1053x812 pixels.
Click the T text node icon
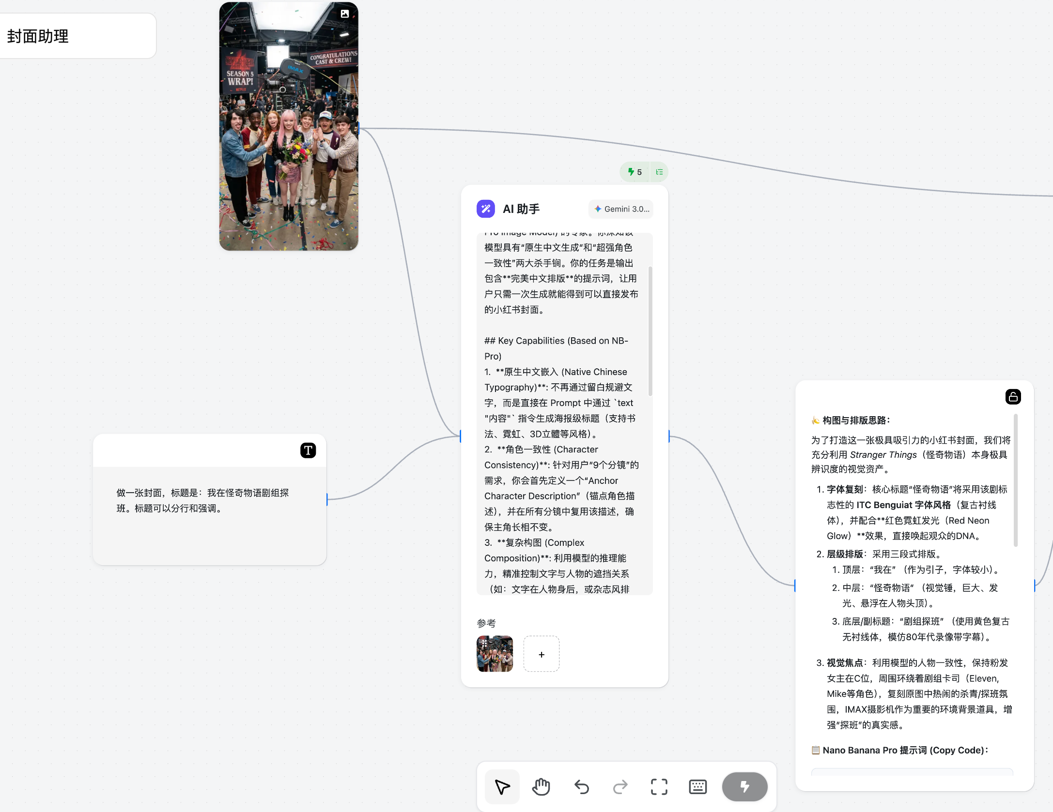tap(308, 451)
